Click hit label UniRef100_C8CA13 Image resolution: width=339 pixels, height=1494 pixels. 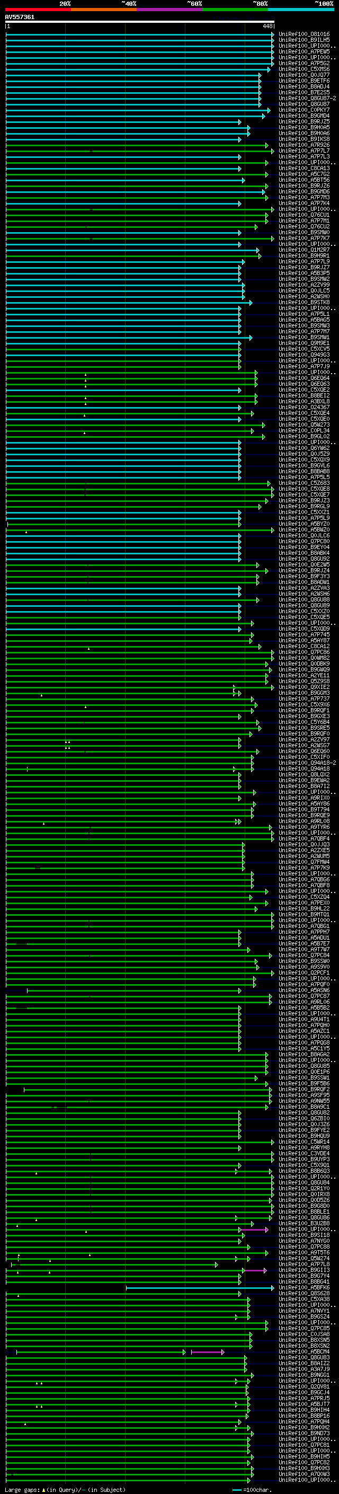[x=304, y=168]
